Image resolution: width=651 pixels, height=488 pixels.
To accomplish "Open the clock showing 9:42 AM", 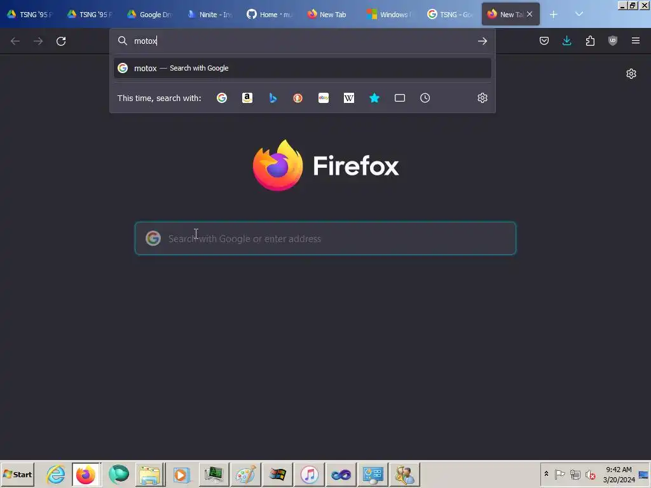I will tap(619, 474).
